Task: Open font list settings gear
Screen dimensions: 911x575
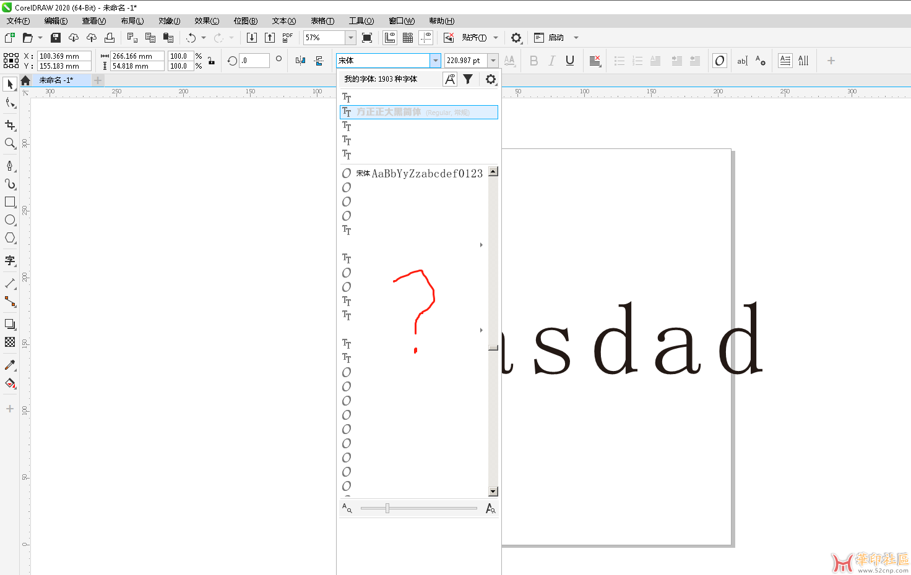Action: (x=491, y=79)
